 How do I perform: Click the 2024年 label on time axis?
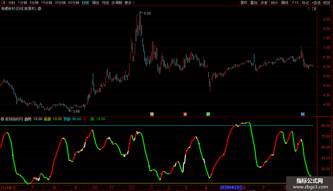click(6, 187)
